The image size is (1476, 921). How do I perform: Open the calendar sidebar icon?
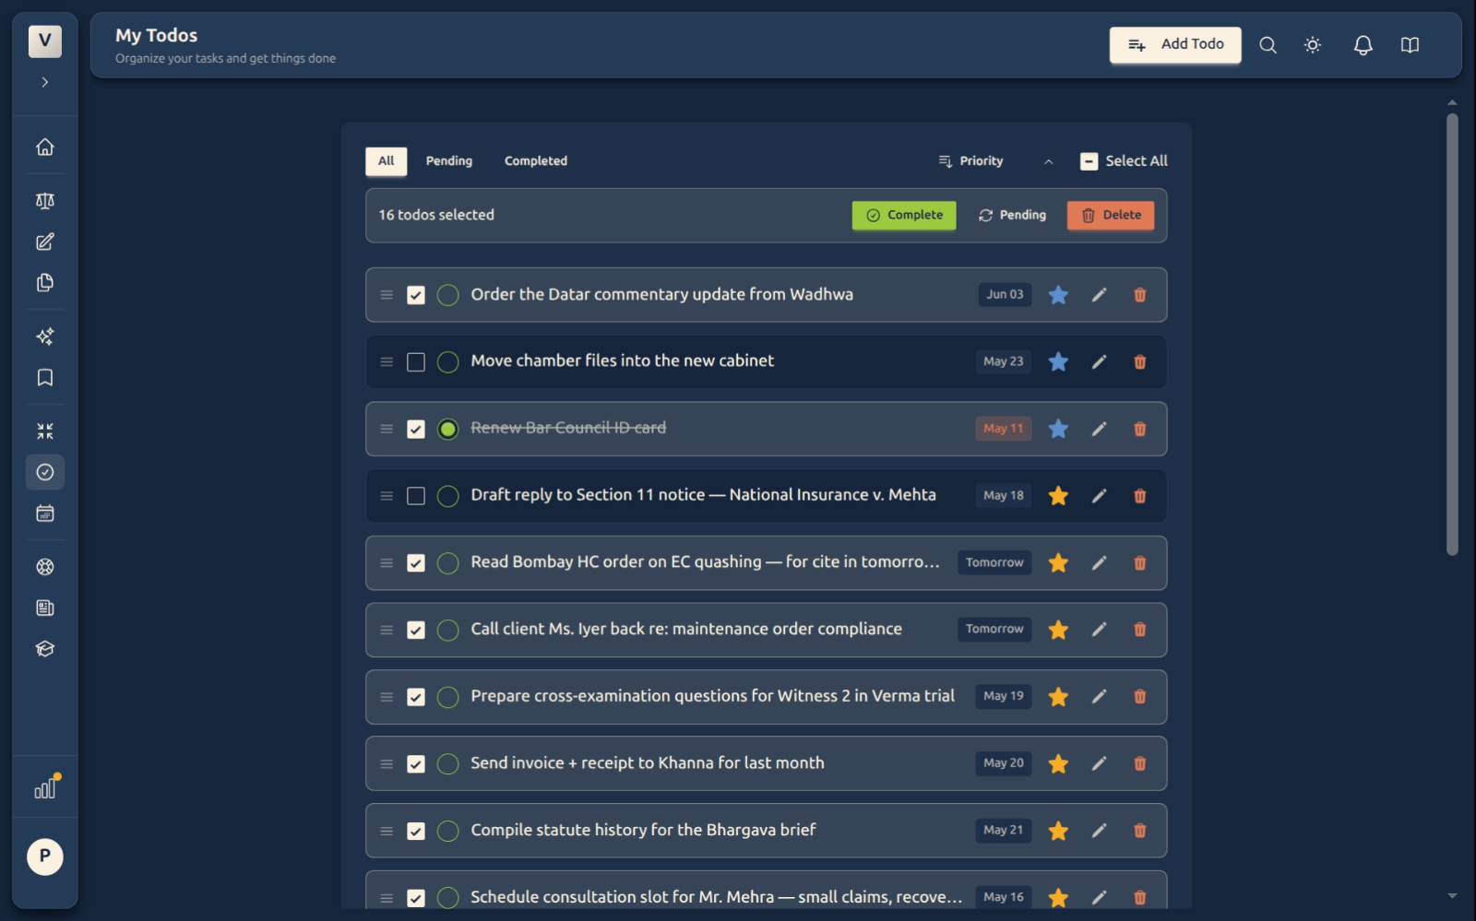tap(44, 514)
